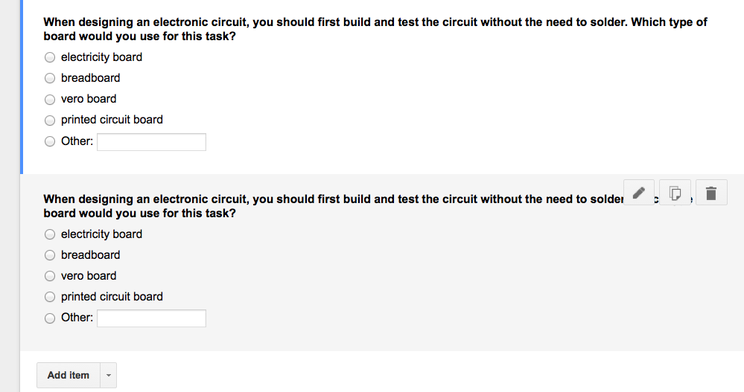Image resolution: width=744 pixels, height=392 pixels.
Task: Click the first question title text
Action: (375, 29)
